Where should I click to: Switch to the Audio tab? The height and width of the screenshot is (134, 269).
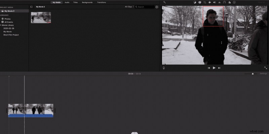click(x=67, y=2)
